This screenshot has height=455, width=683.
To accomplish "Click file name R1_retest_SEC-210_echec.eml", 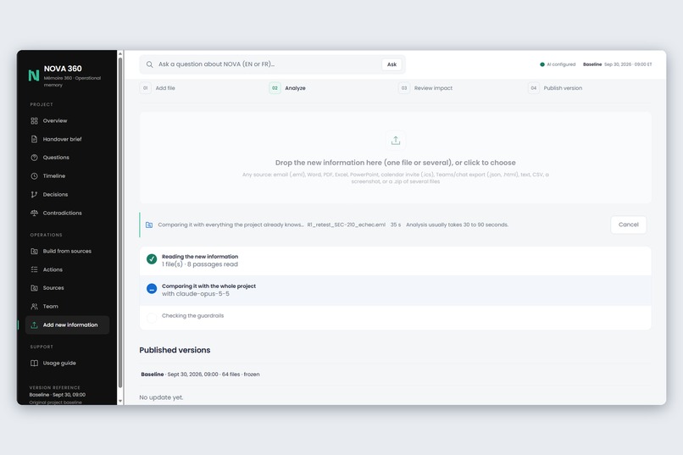I will click(x=347, y=225).
